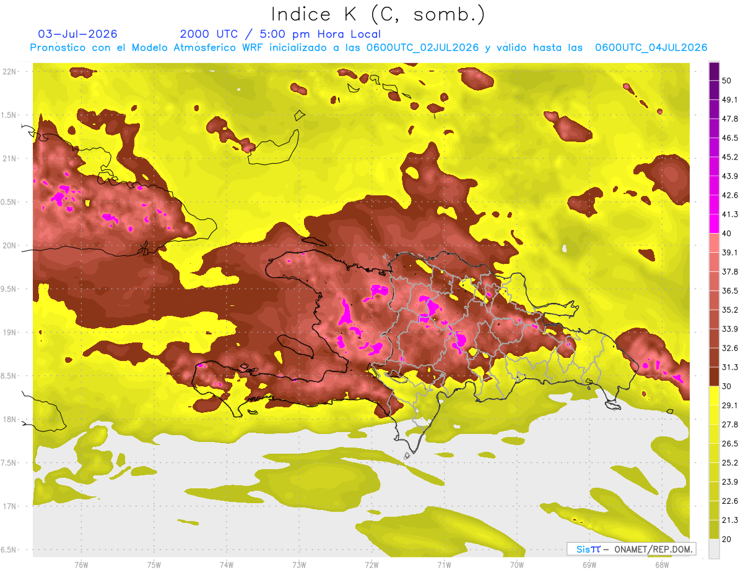Click the colorbar value 42.6
This screenshot has height=573, width=743.
tap(729, 195)
